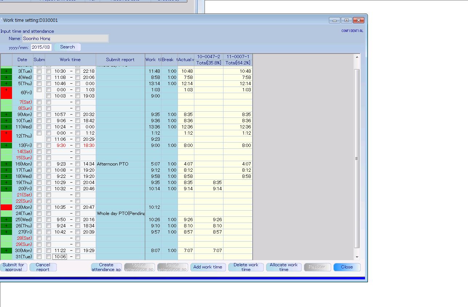Screen dimensions: 468x307
Task: Click the red plus cell for 6(Fri)
Action: tap(6, 93)
